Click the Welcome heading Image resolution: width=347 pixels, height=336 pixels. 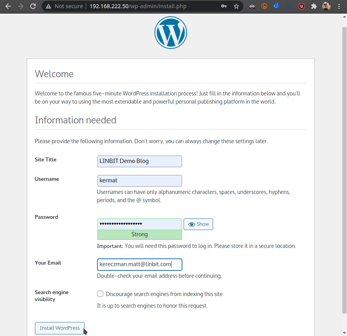(x=54, y=74)
